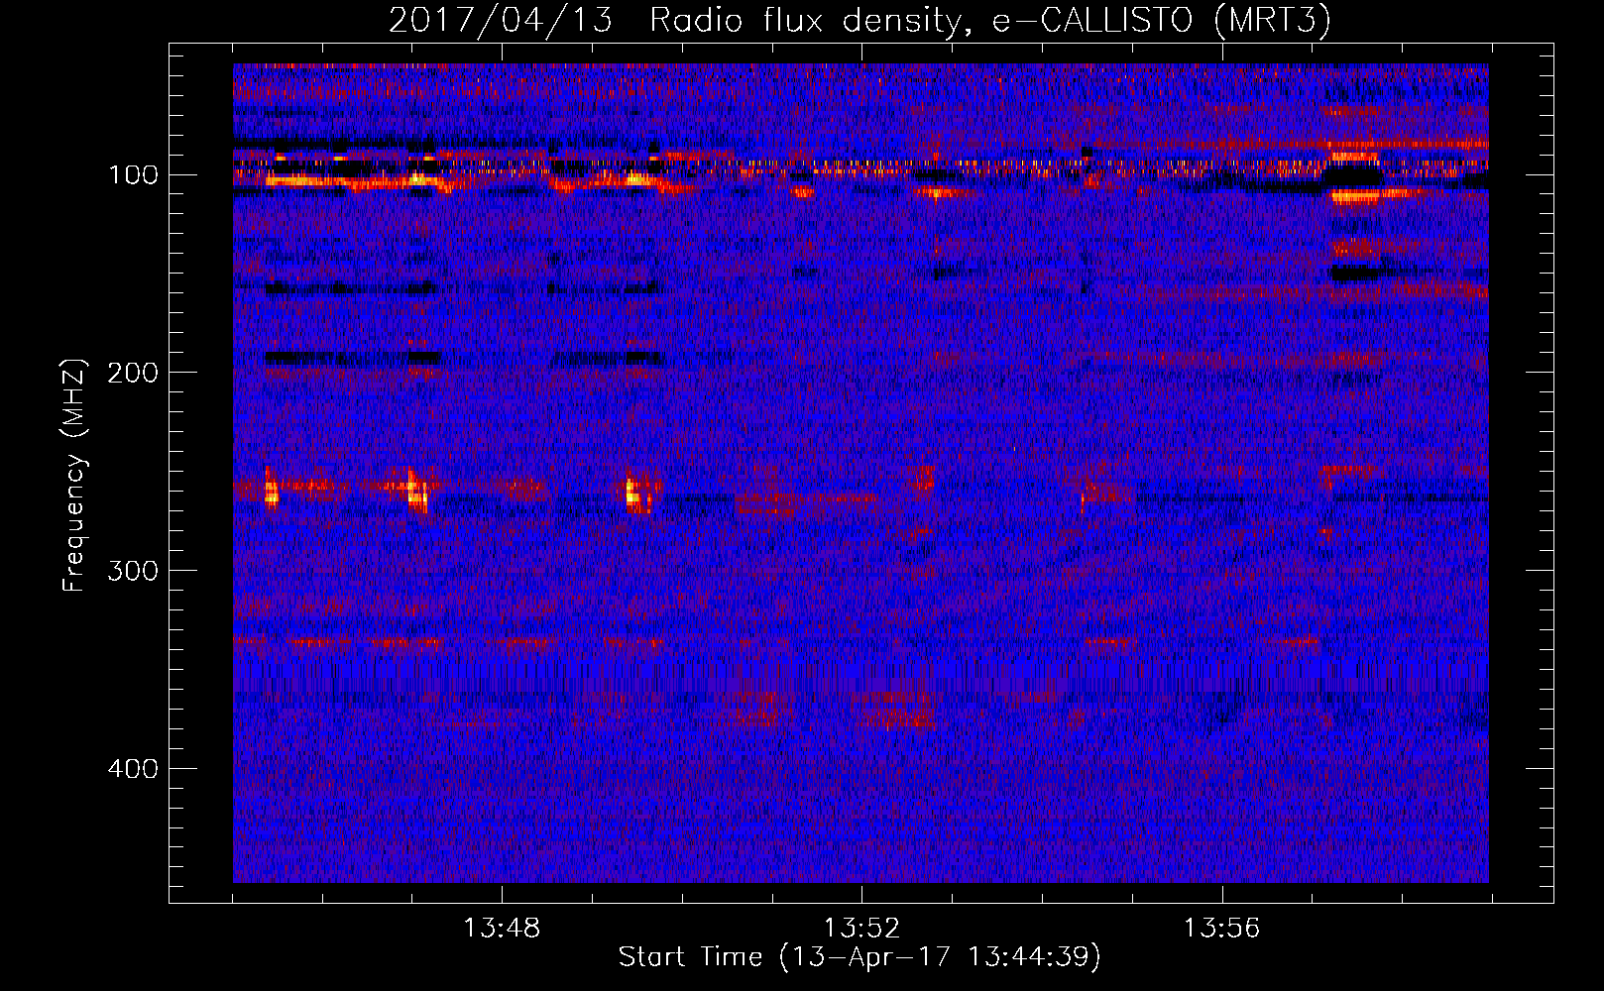Select the 'Frequency (MHZ)' axis label

(x=74, y=476)
